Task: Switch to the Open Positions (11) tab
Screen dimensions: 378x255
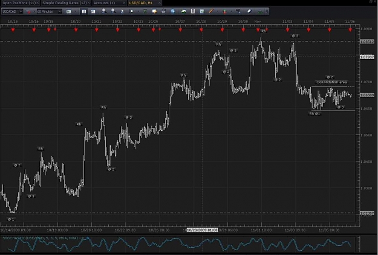Action: (x=19, y=3)
